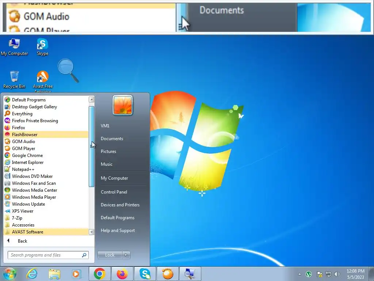Show hidden system tray icons
374x281 pixels.
pyautogui.click(x=299, y=274)
